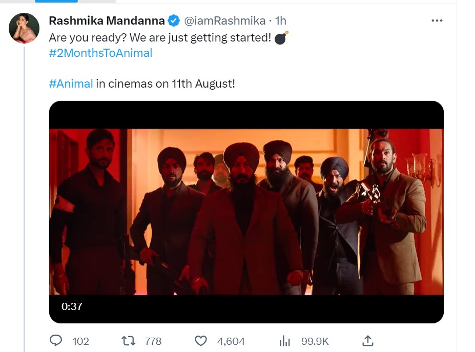Screen dimensions: 475x352
Task: Click the blue verified badge
Action: tap(174, 20)
